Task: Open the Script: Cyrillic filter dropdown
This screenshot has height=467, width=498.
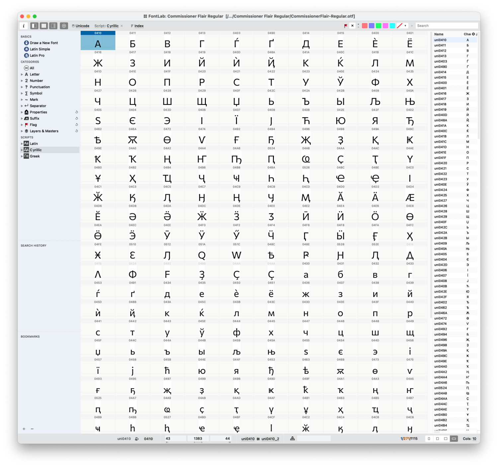Action: (x=106, y=26)
